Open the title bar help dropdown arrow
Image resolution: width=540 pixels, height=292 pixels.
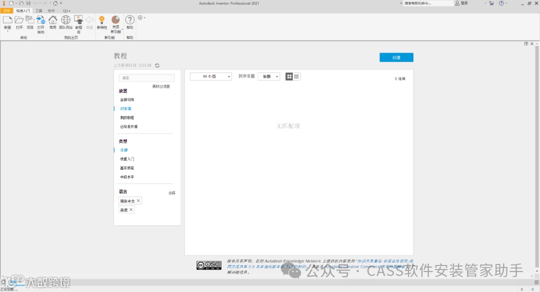(x=506, y=3)
